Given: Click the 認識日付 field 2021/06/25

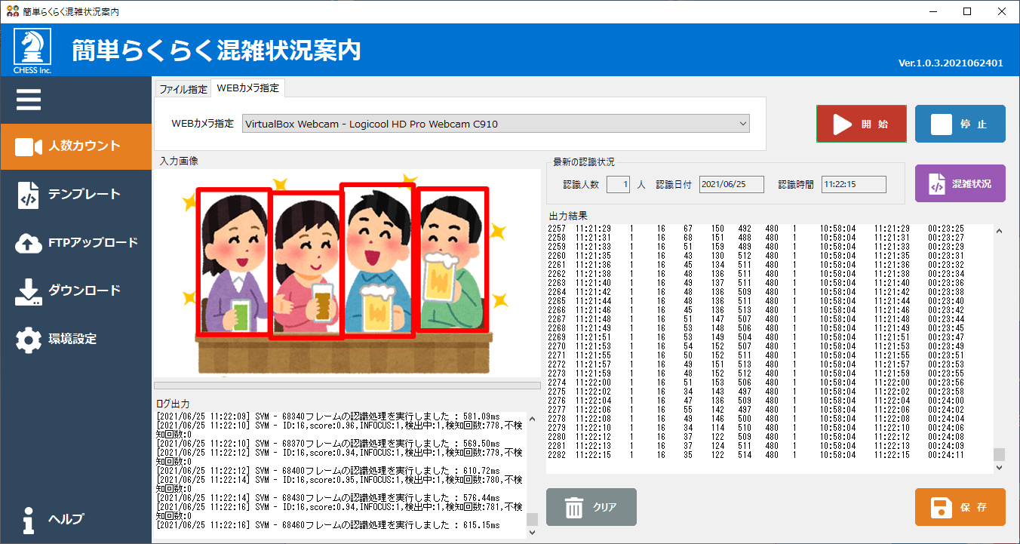Looking at the screenshot, I should [x=732, y=184].
